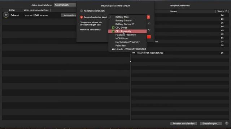Select the Konstante Drehzahl radio button
231x129 pixels.
tap(82, 11)
